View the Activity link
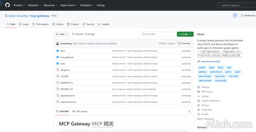256x132 pixels. pyautogui.click(x=203, y=96)
